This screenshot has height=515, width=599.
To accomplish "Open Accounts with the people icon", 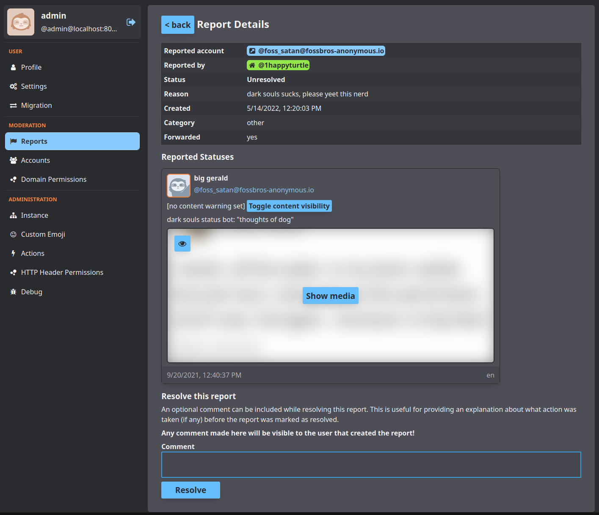I will [x=13, y=160].
